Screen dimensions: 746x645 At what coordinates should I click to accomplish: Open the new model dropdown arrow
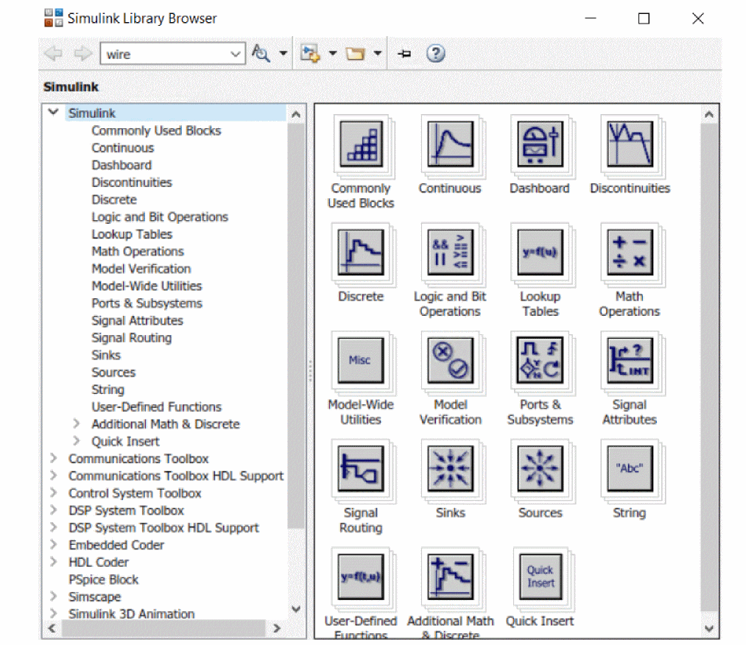click(x=333, y=53)
